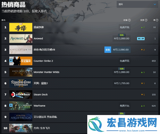
Task: Click the Civilization VII title text
Action: [x=44, y=50]
